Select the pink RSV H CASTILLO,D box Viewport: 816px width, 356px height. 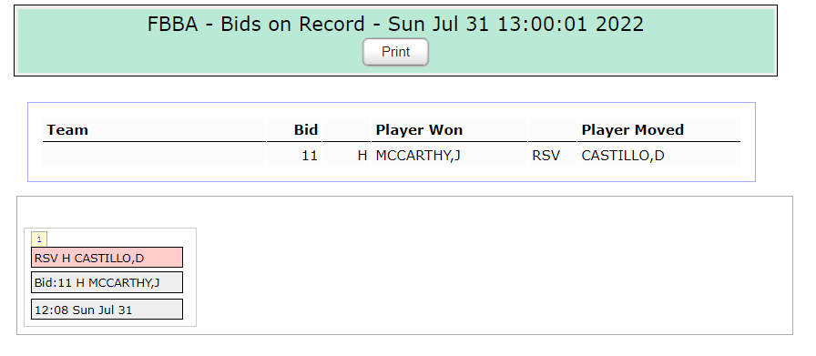click(107, 257)
